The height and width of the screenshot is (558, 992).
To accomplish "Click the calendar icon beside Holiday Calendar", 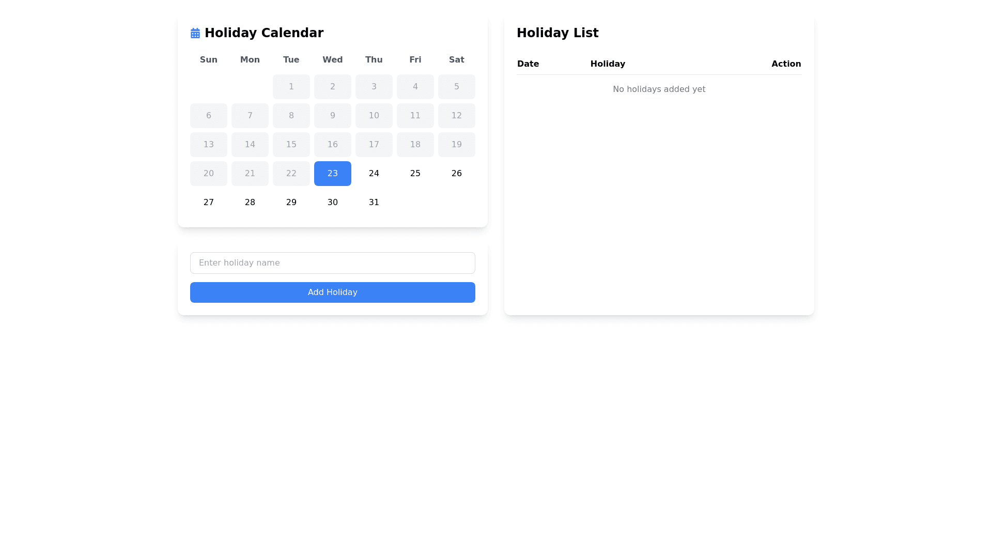I will pyautogui.click(x=195, y=33).
